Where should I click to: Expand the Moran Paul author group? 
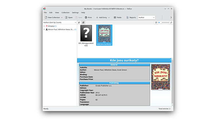pos(44,29)
